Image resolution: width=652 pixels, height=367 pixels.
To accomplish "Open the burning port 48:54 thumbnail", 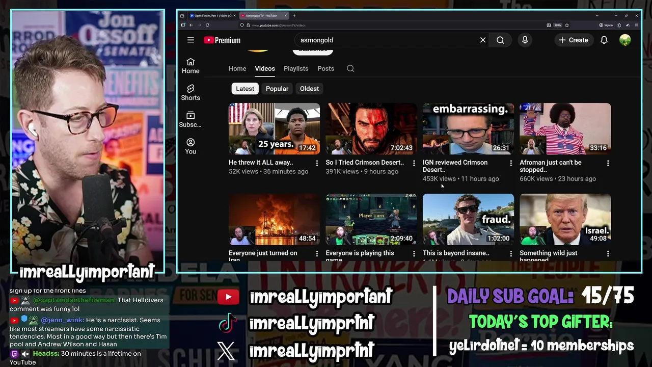I will coord(274,219).
